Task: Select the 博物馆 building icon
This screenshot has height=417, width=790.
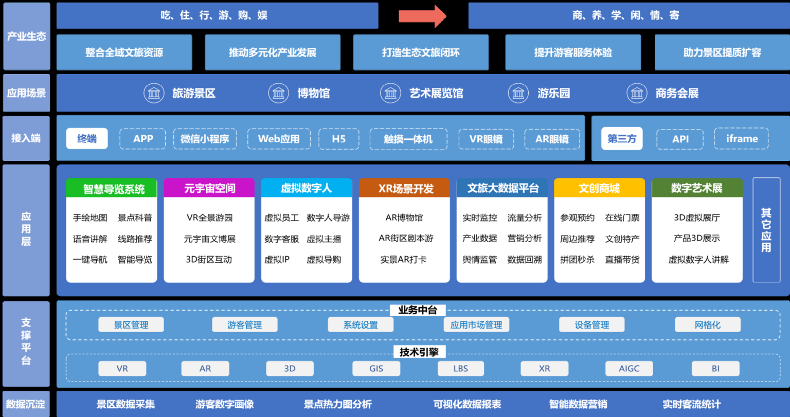Action: (278, 93)
